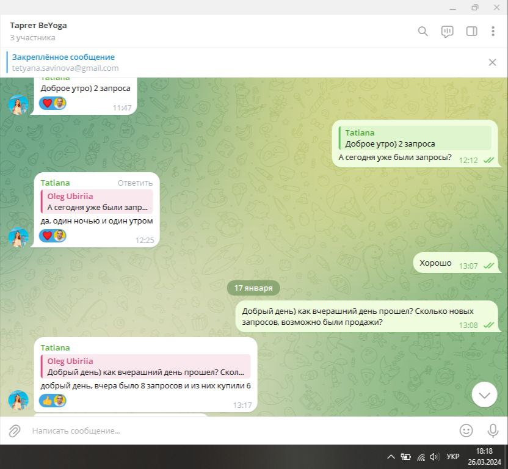
Task: Click the heart reaction on the 11:47 message
Action: click(x=47, y=103)
